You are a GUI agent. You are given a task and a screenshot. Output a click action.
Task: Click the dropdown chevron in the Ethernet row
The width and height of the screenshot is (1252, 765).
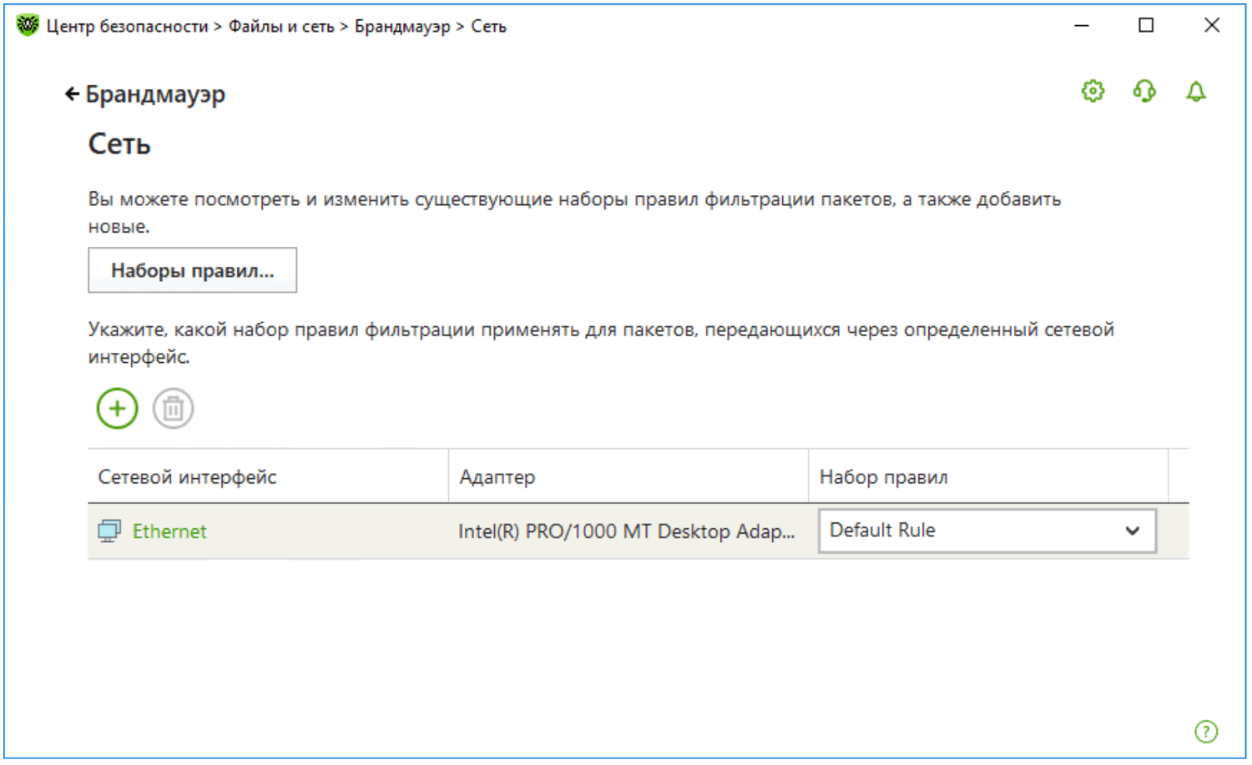1132,531
